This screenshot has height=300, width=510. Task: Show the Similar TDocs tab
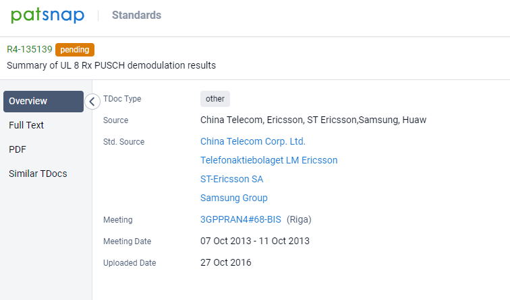pos(38,174)
